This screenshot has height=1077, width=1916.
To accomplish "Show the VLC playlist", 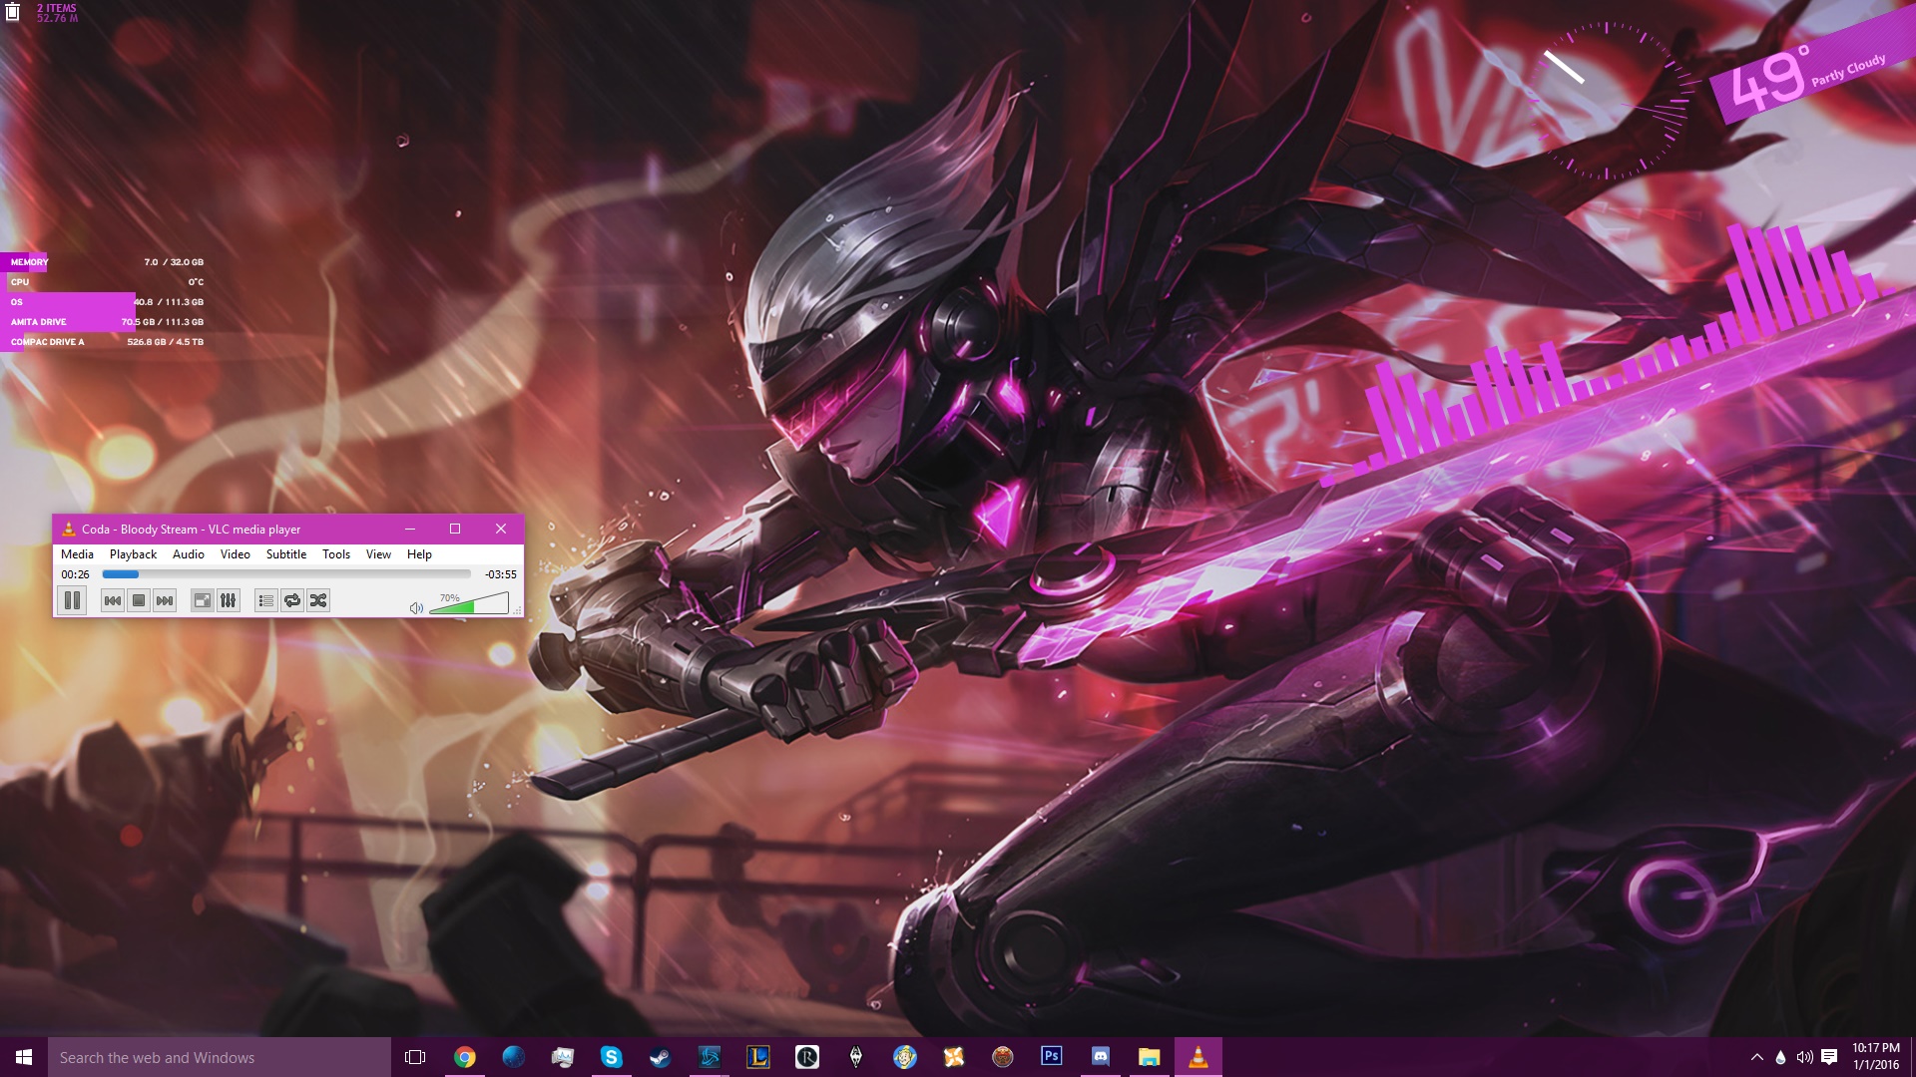I will (265, 600).
